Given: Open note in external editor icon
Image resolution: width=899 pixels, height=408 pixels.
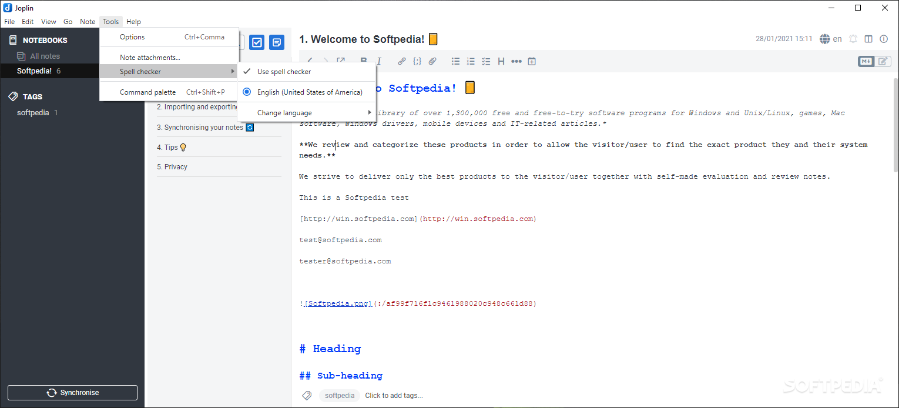Looking at the screenshot, I should coord(341,61).
